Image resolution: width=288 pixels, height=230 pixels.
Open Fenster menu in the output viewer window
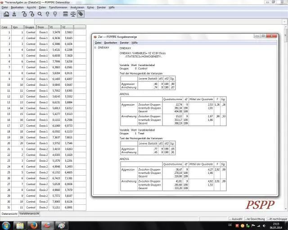coord(124,43)
